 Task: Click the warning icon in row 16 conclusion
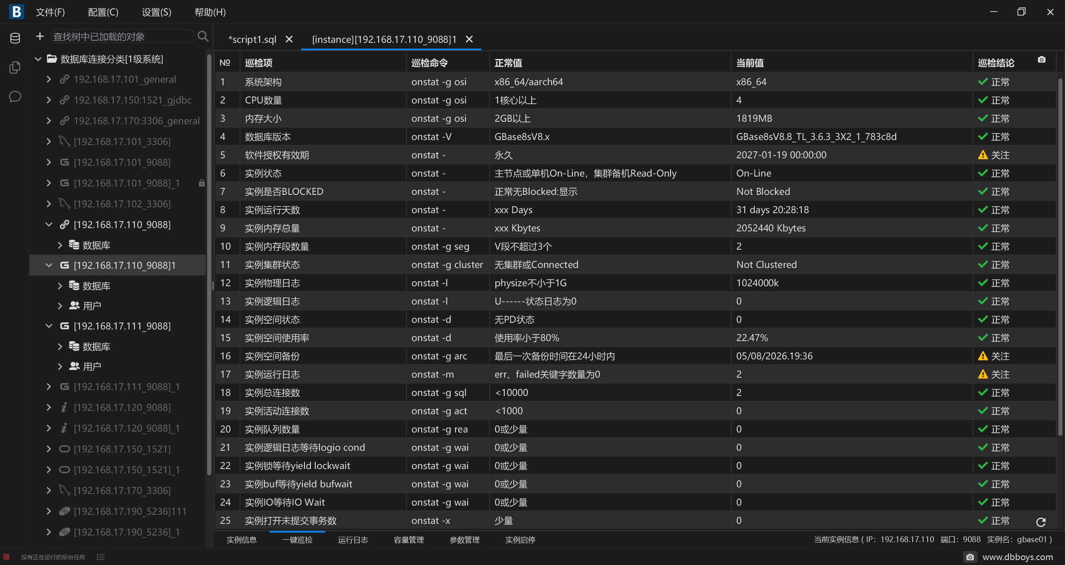tap(983, 356)
